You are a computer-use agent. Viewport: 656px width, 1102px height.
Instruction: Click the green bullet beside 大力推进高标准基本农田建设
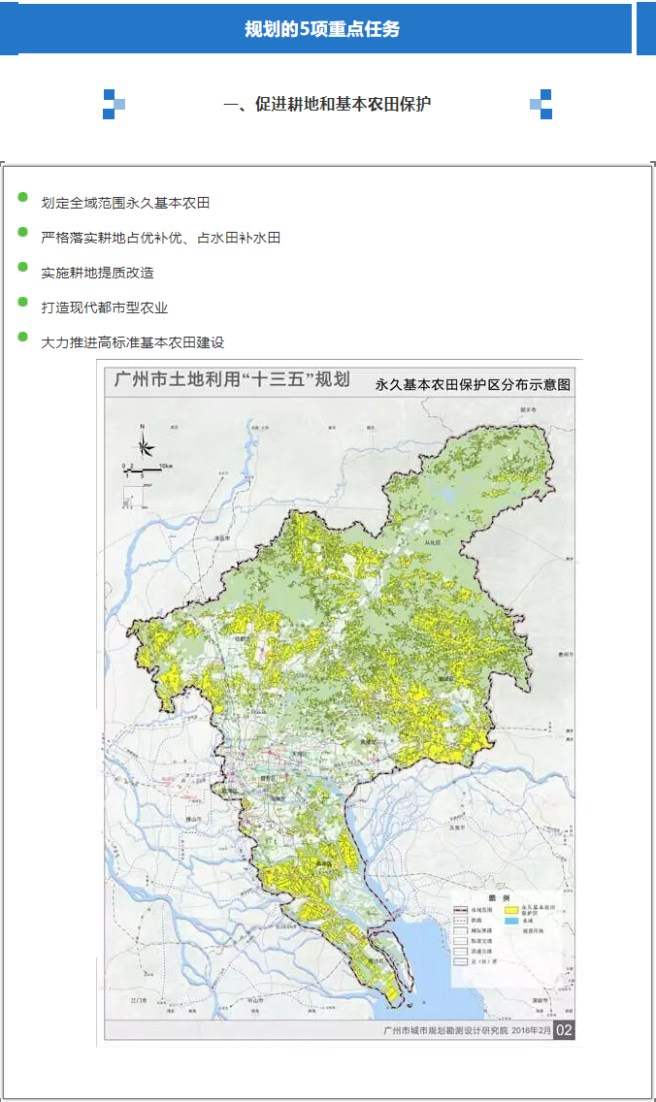point(23,338)
